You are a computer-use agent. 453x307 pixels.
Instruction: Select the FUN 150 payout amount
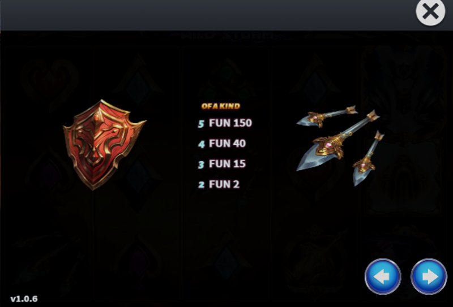(x=230, y=123)
